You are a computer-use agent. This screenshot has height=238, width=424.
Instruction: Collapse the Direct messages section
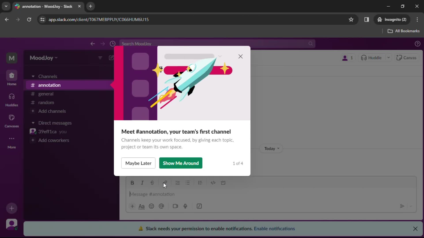coord(33,123)
